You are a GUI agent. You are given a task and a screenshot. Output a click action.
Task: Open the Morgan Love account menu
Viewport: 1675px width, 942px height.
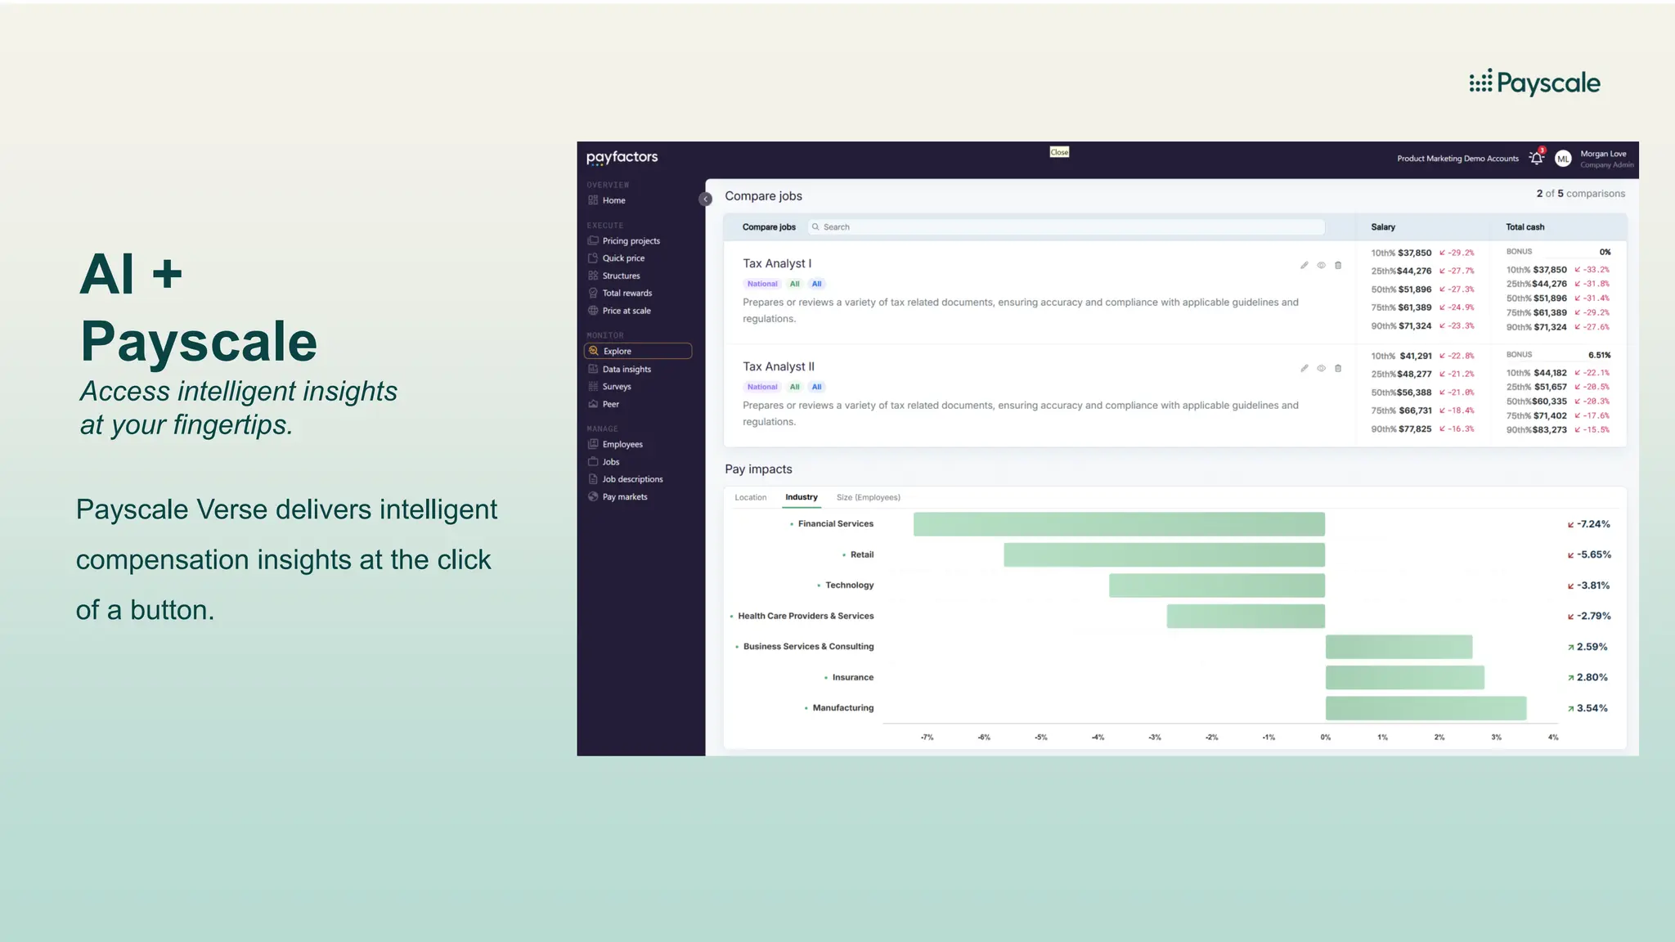click(1606, 159)
